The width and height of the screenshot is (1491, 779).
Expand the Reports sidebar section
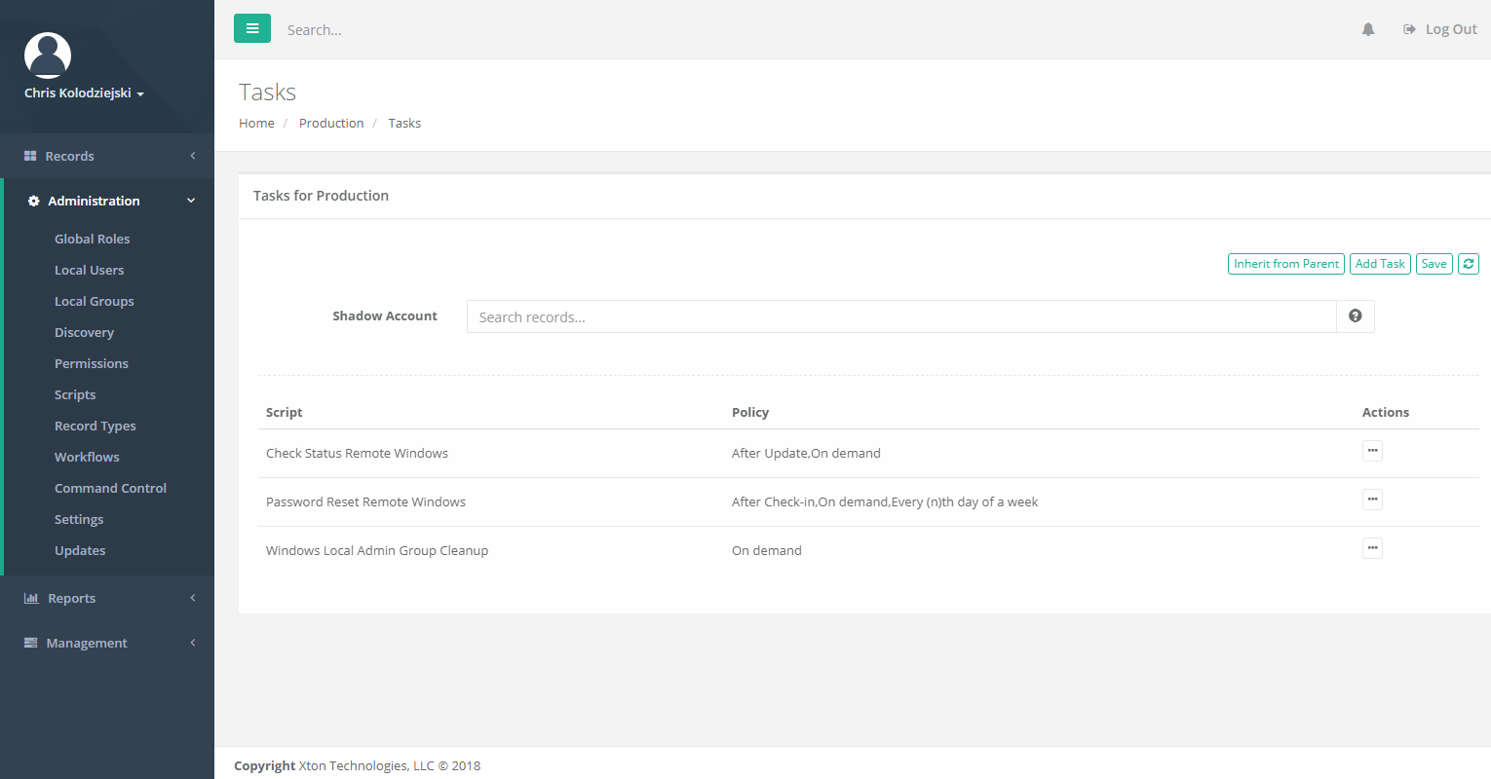(107, 598)
